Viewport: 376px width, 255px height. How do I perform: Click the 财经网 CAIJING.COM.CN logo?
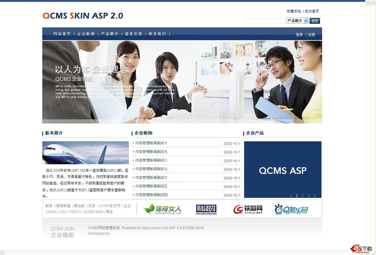(x=206, y=209)
